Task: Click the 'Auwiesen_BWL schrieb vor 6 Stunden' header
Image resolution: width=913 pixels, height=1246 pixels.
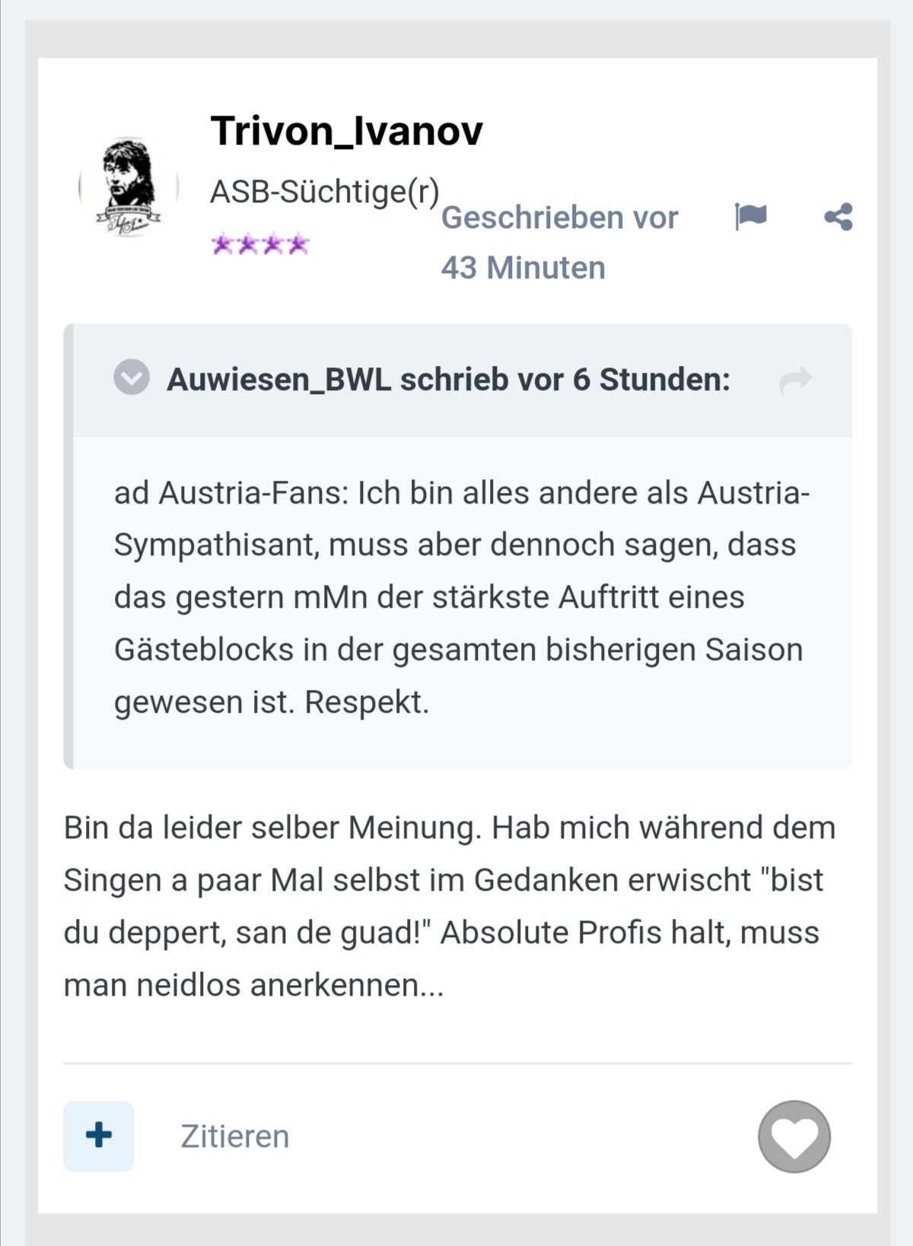Action: coord(448,379)
